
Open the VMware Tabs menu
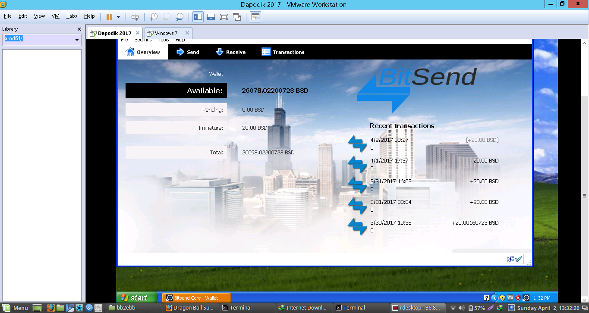[x=72, y=16]
